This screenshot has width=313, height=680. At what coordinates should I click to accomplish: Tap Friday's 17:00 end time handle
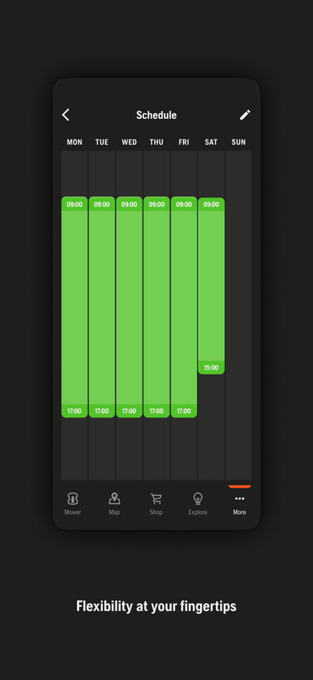pos(184,411)
